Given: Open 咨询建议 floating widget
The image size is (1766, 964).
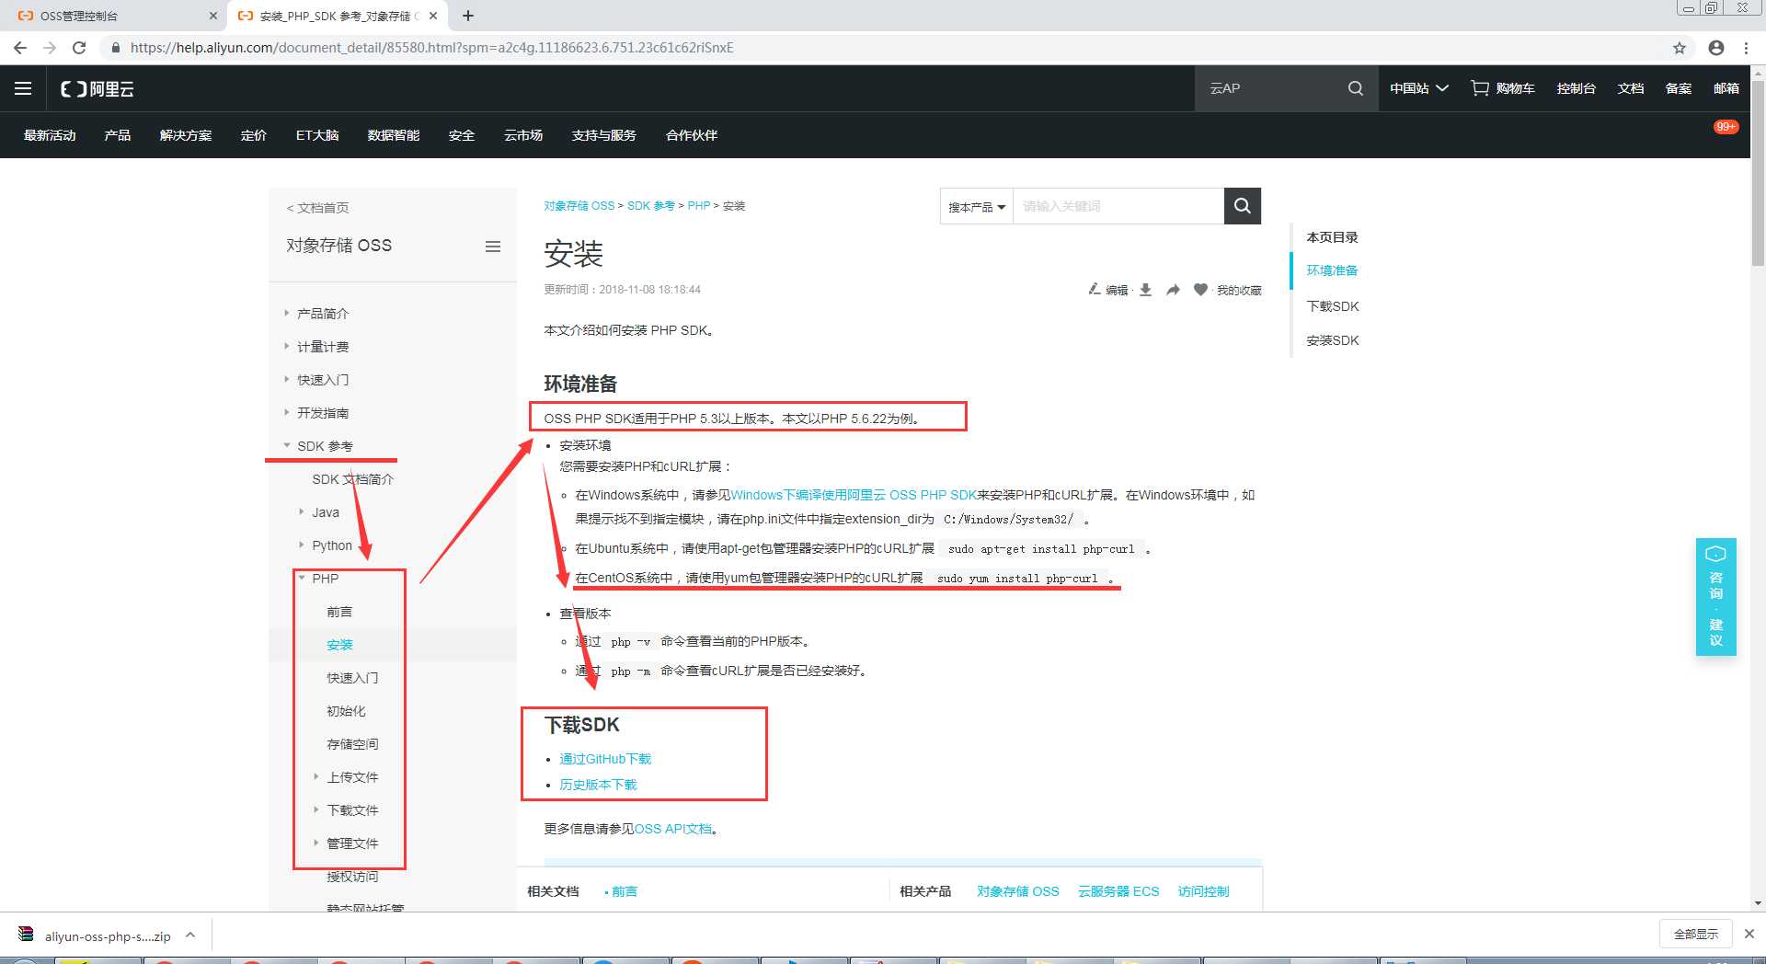Looking at the screenshot, I should (1716, 596).
